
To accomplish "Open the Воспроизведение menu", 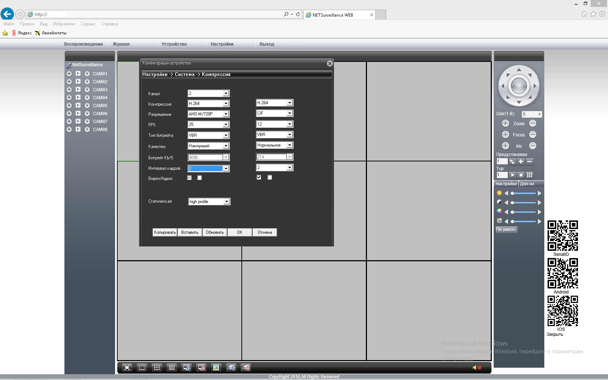I will pos(83,44).
